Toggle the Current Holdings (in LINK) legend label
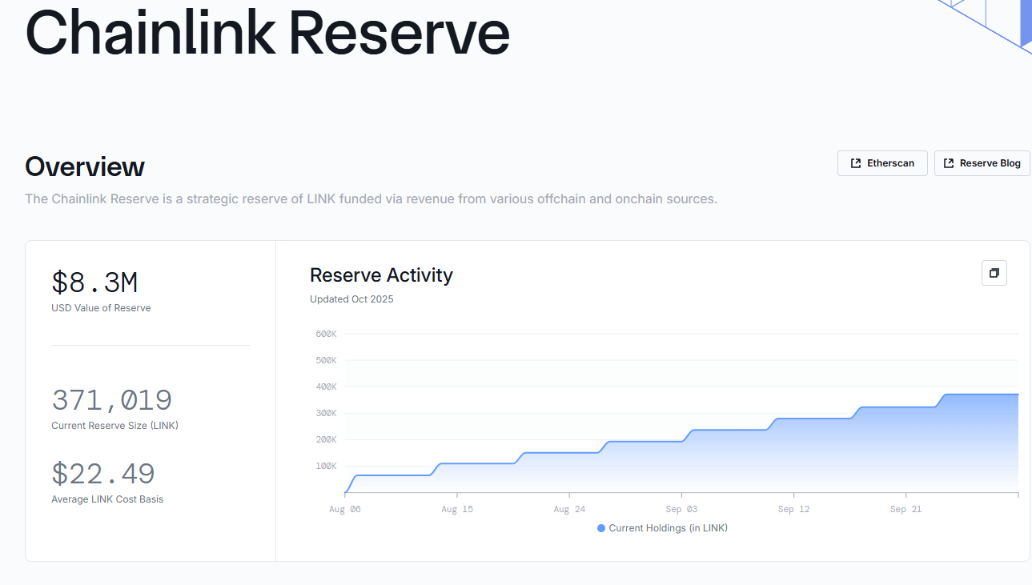This screenshot has width=1032, height=585. tap(668, 528)
